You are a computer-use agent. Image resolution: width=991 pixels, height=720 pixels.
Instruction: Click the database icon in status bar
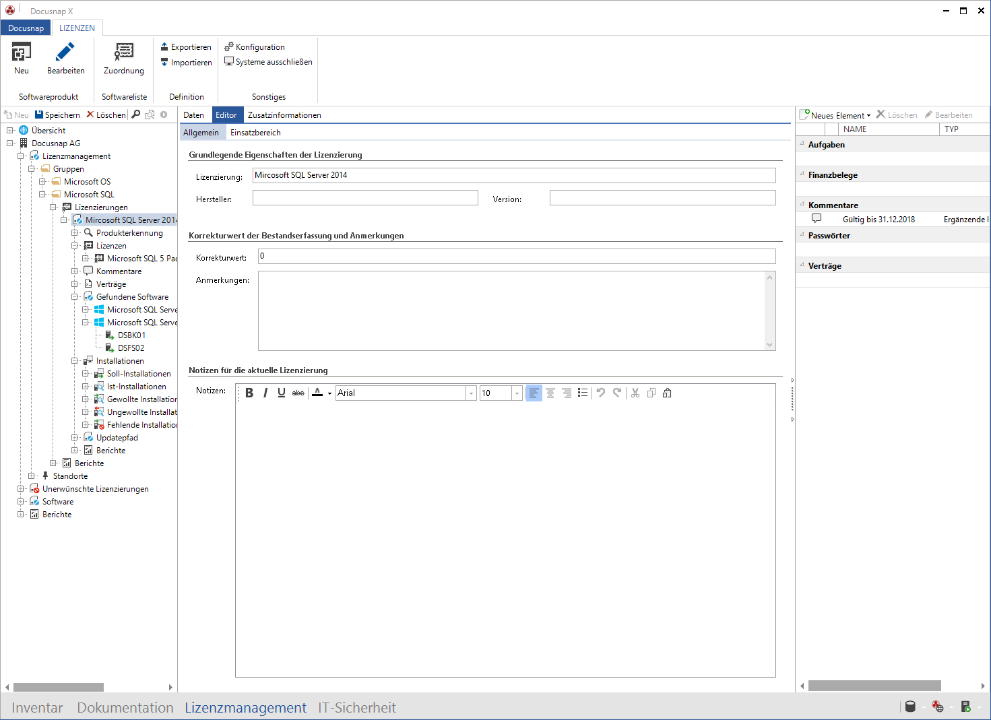click(x=910, y=707)
